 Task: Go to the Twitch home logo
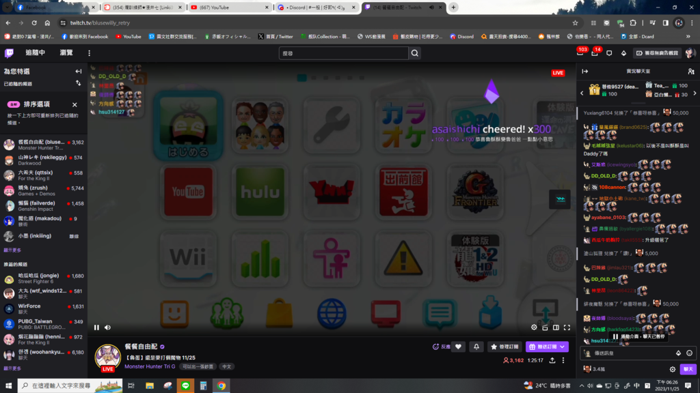(x=9, y=53)
